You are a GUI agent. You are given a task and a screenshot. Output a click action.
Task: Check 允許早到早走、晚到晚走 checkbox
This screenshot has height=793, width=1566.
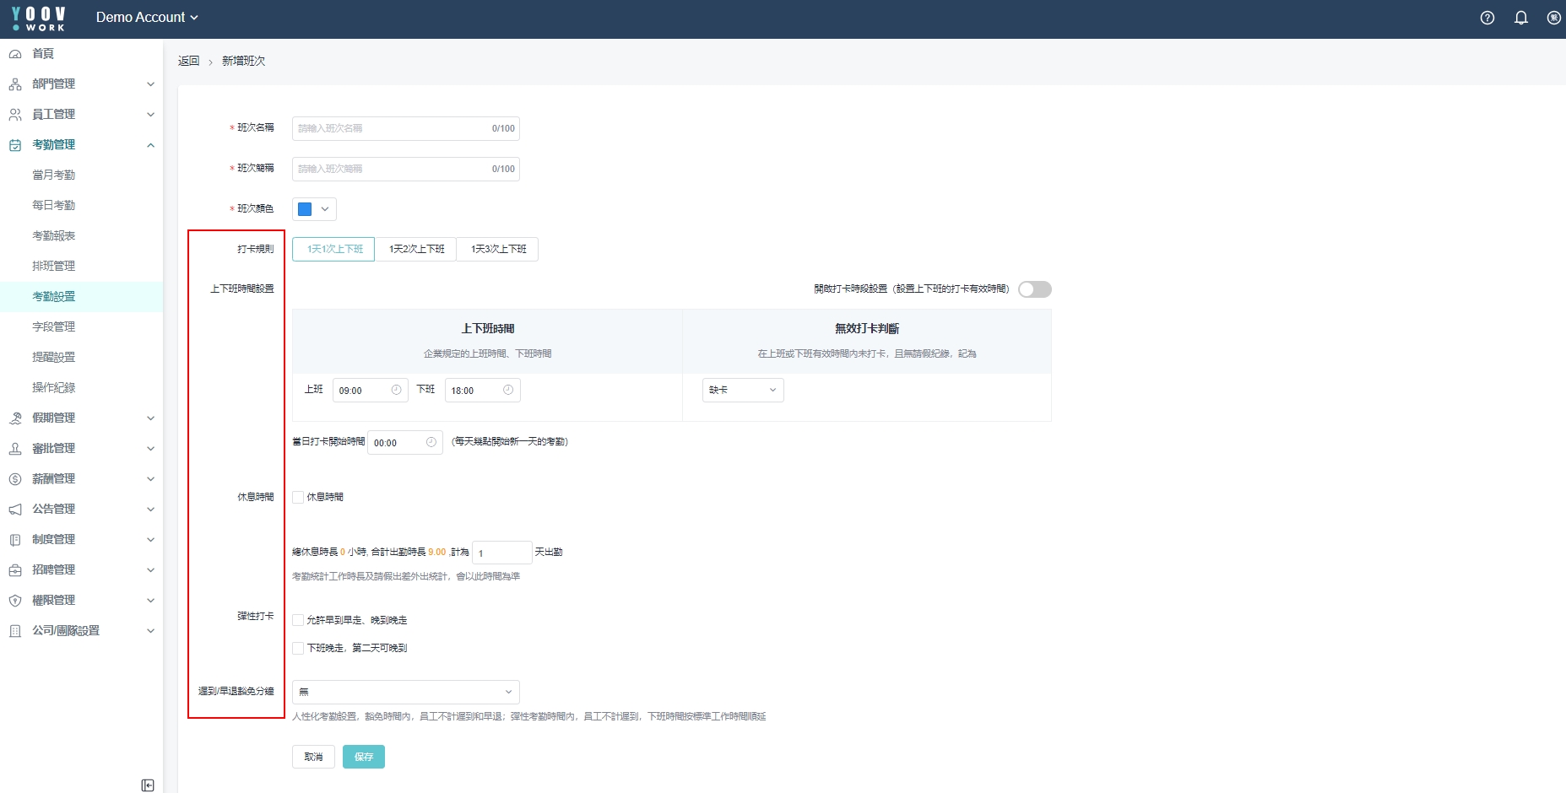pyautogui.click(x=298, y=620)
